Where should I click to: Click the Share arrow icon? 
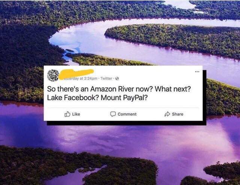click(x=167, y=114)
